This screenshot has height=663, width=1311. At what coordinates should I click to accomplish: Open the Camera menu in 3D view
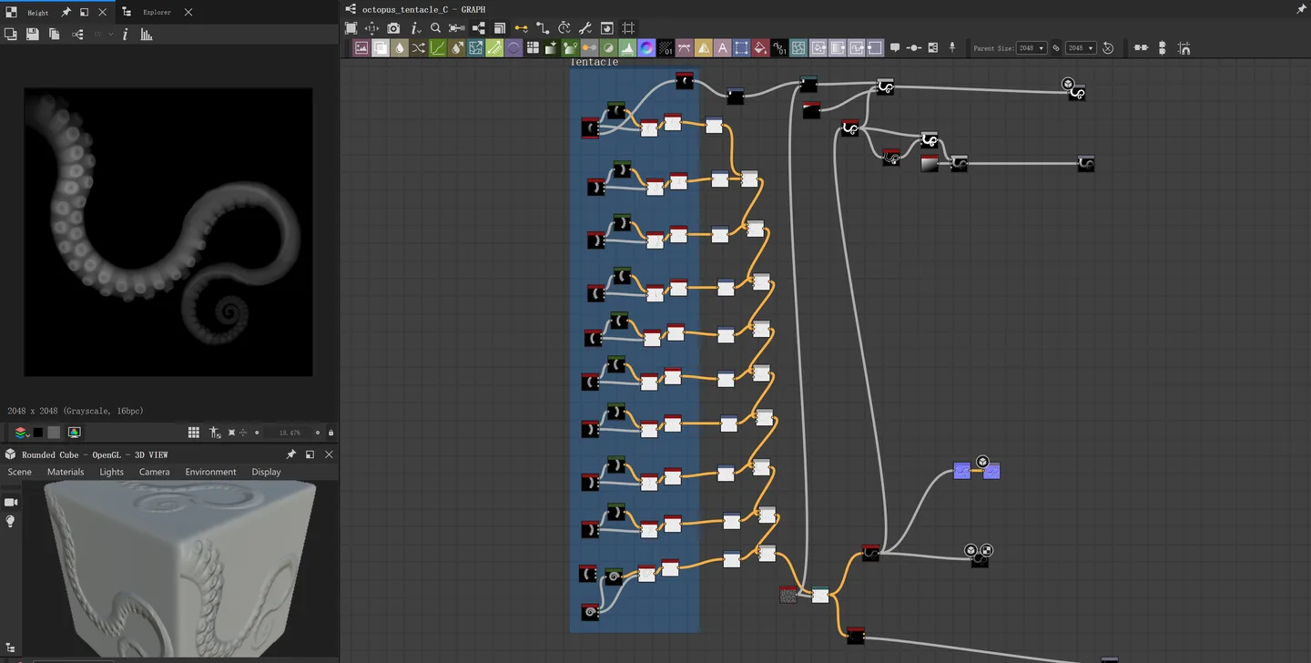tap(155, 472)
